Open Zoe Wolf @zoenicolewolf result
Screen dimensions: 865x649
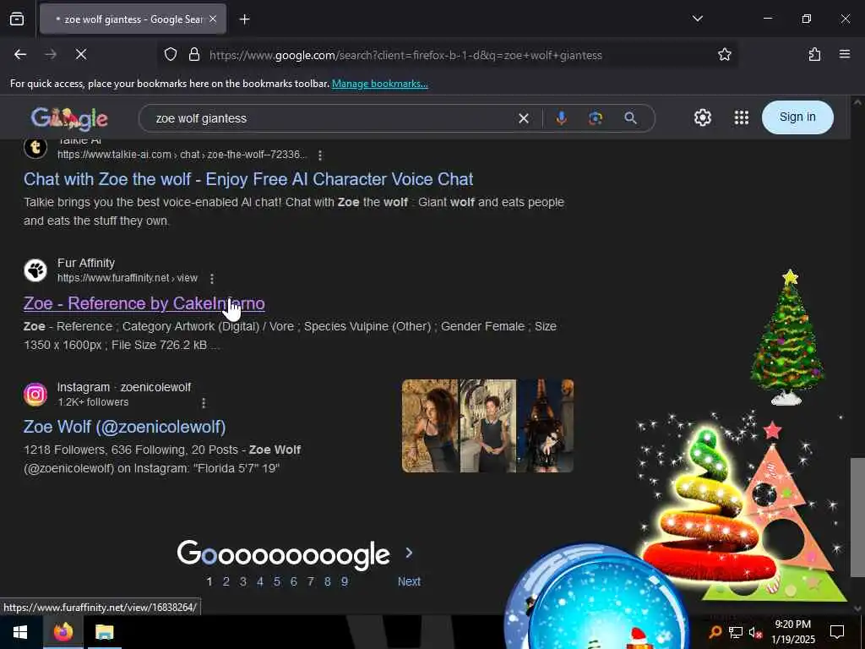[125, 427]
